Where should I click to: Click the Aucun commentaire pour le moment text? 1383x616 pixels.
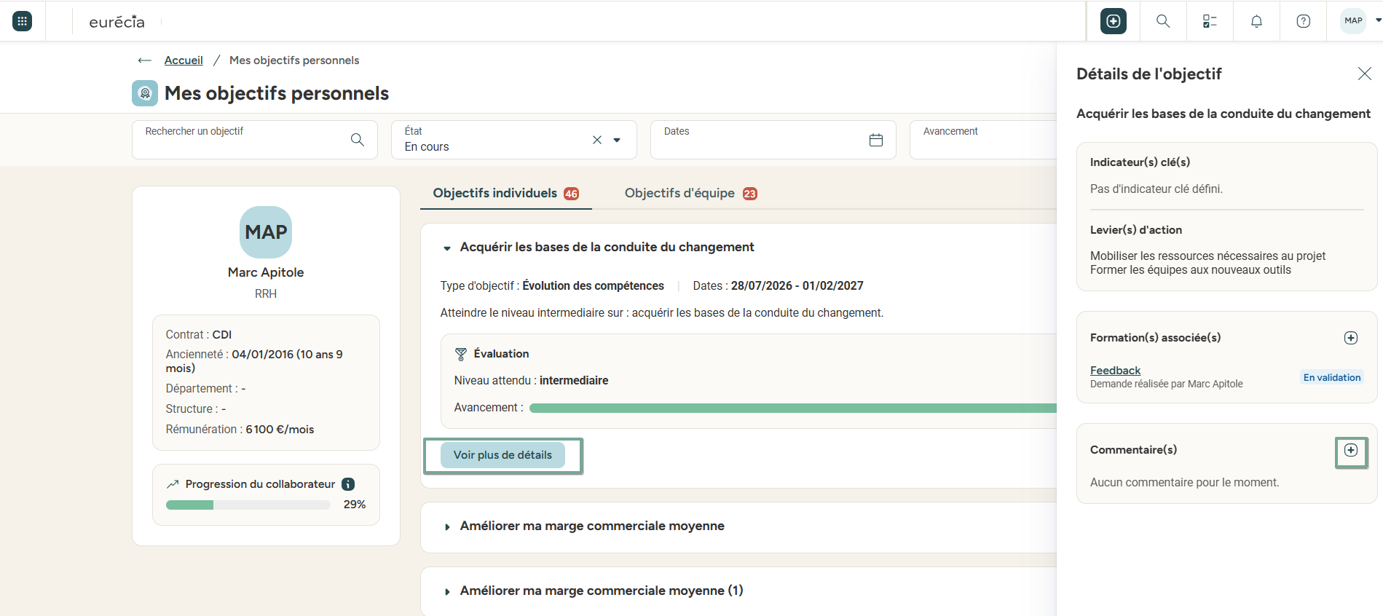[1184, 483]
